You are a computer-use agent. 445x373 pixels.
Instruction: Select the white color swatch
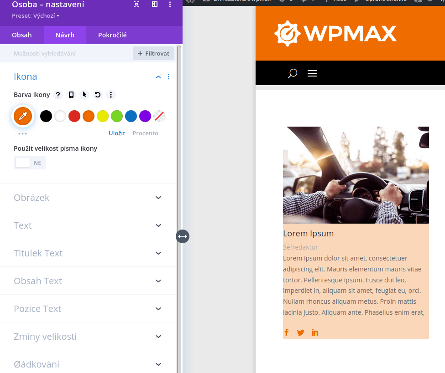click(x=60, y=116)
